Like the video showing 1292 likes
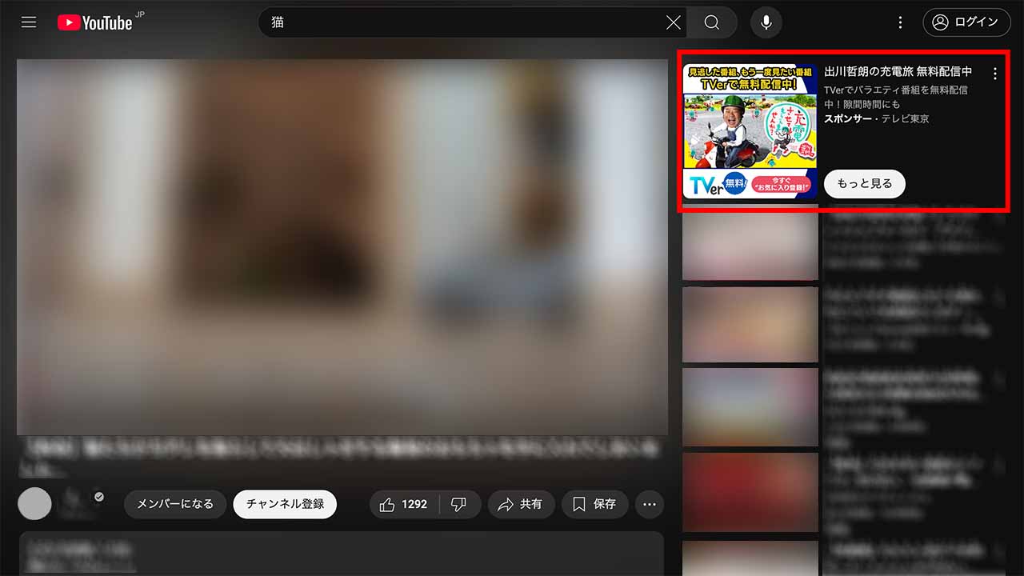The width and height of the screenshot is (1024, 576). click(404, 504)
